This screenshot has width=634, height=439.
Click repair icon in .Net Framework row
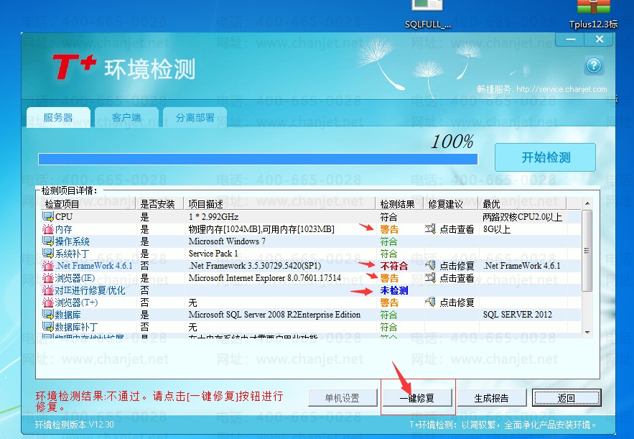coord(430,265)
